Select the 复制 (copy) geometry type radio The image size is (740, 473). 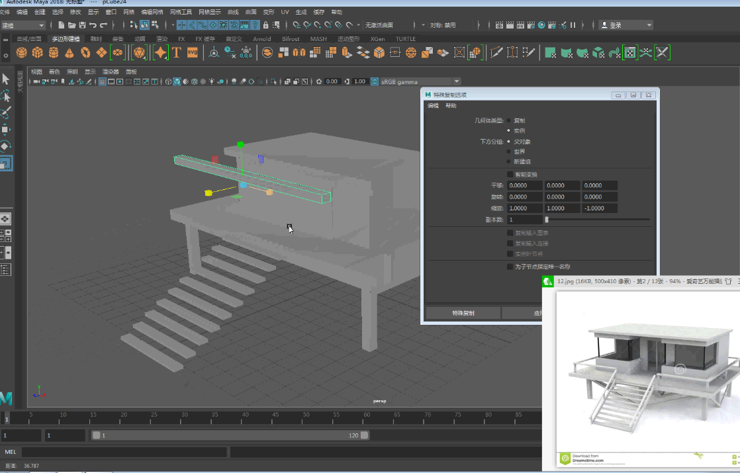point(509,121)
